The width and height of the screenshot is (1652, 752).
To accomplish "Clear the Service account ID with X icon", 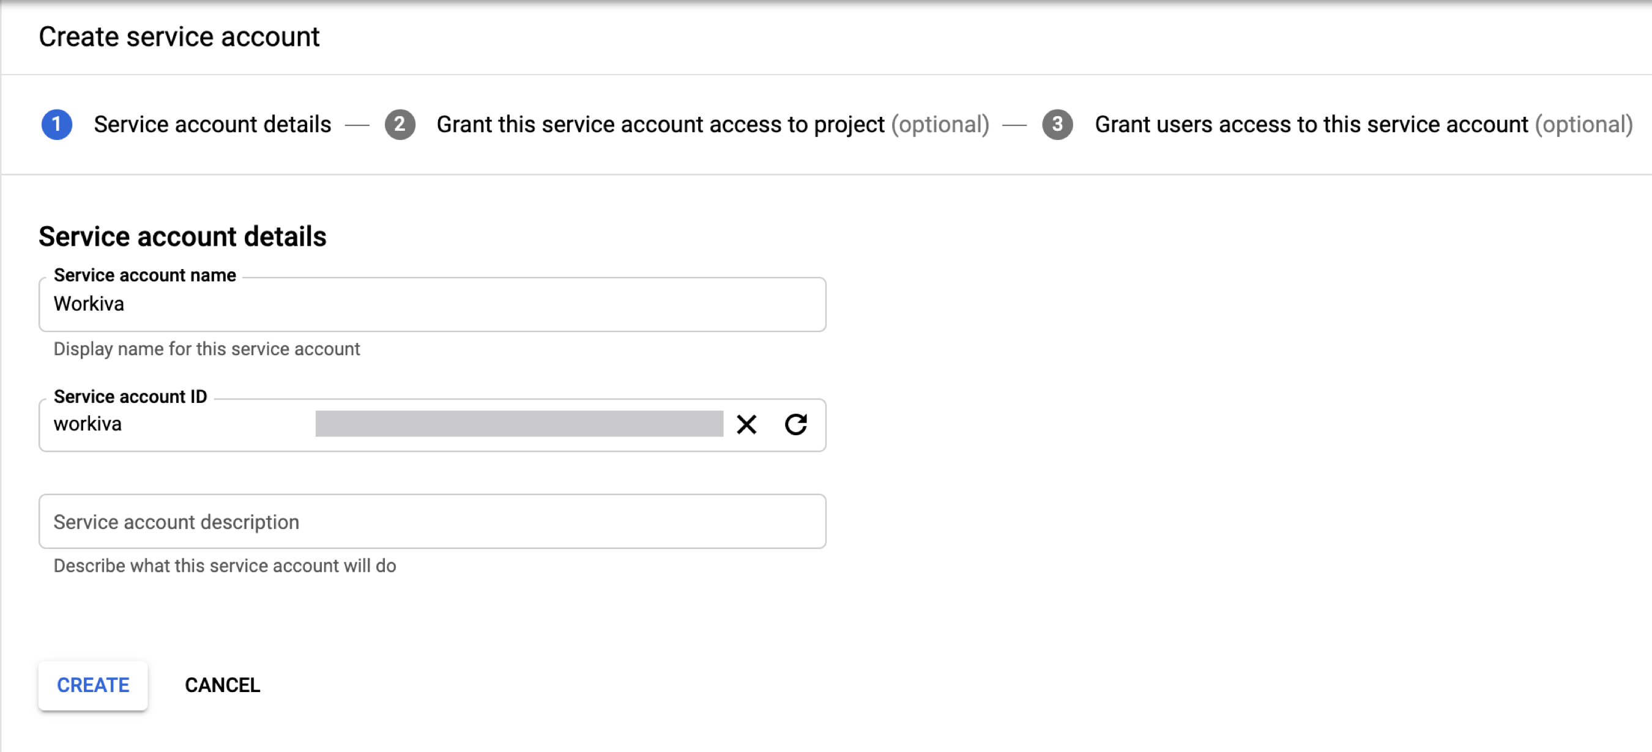I will [x=746, y=425].
